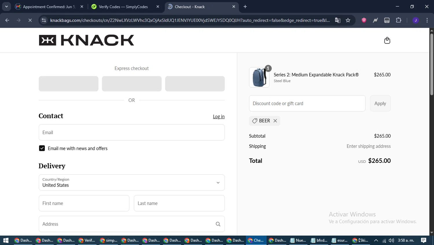Focus the Address field

pos(132,224)
